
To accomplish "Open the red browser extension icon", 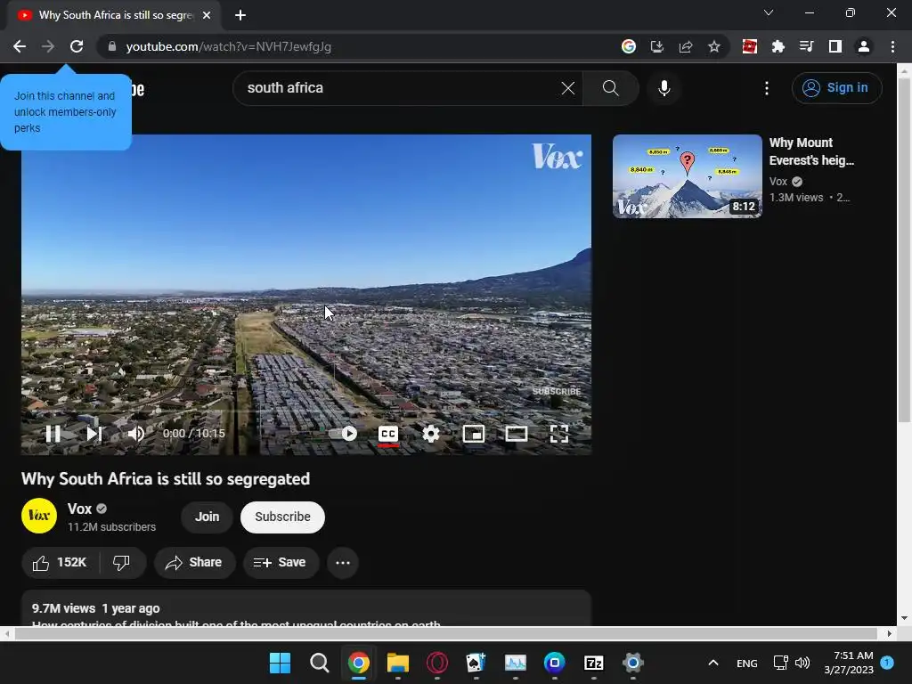I will pos(750,46).
